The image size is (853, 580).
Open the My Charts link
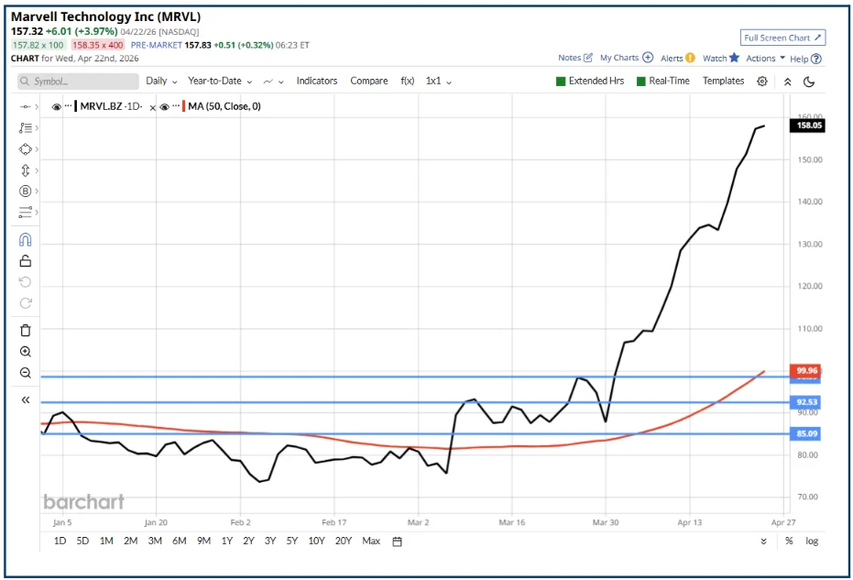(619, 57)
